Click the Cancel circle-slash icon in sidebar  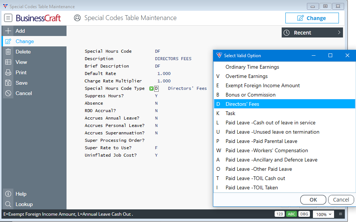(8, 93)
